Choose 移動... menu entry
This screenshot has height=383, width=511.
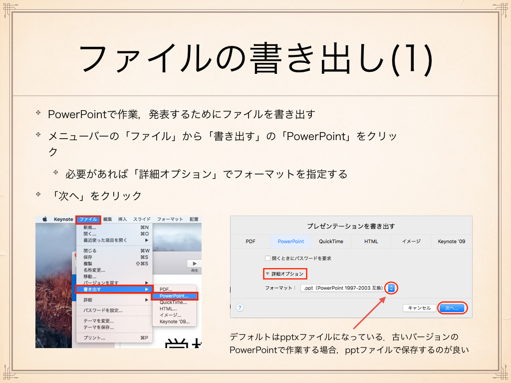pyautogui.click(x=114, y=276)
